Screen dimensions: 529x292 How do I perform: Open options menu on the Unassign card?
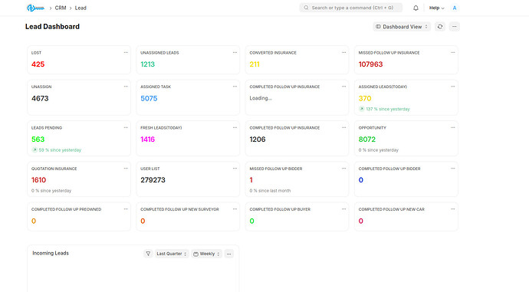126,87
